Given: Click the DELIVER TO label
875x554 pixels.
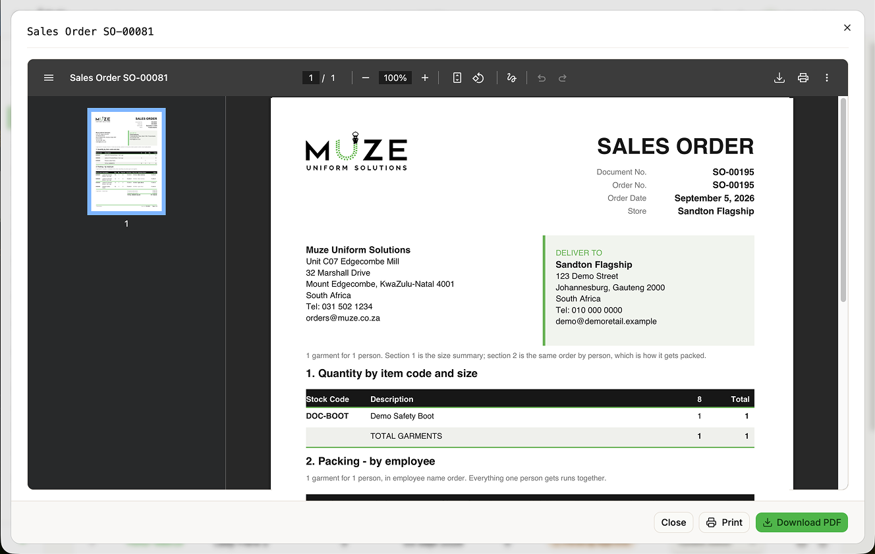Looking at the screenshot, I should point(579,253).
